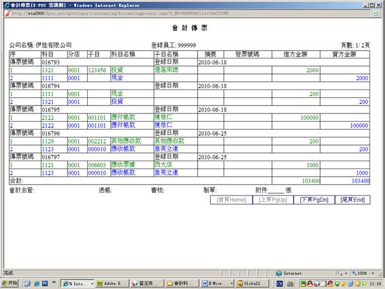This screenshot has height=289, width=385.
Task: Open the Windows 开始 Start menu
Action: pyautogui.click(x=10, y=283)
